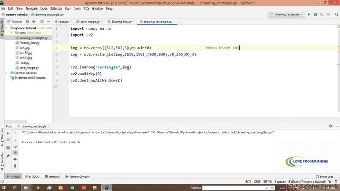Open the Terminal tool window
This screenshot has height=191, width=340.
[53, 177]
